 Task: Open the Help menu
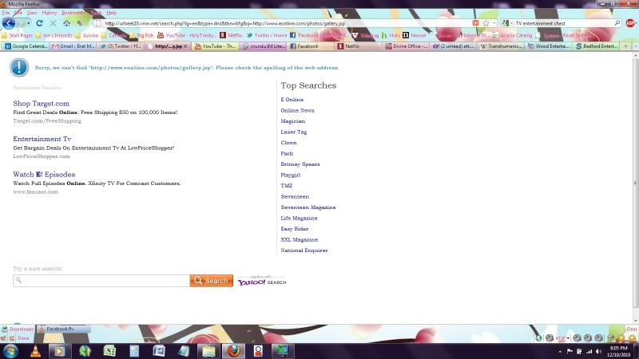(111, 13)
